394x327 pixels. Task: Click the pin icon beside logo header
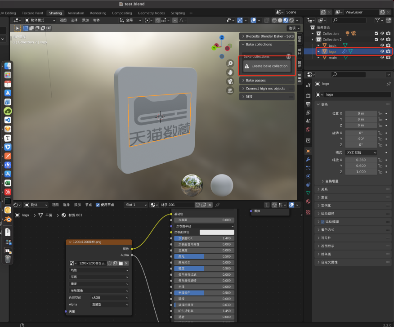tap(389, 84)
